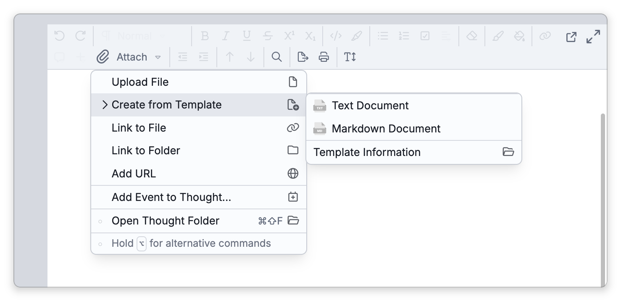The image size is (621, 301).
Task: Toggle Underline formatting
Action: click(247, 36)
